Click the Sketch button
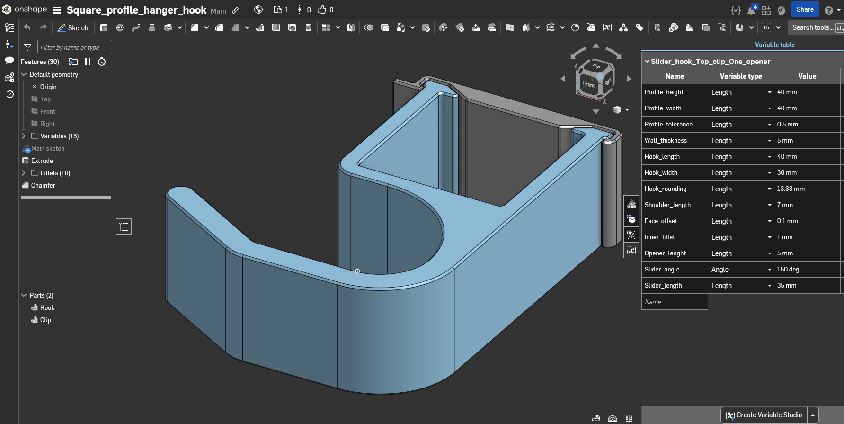The height and width of the screenshot is (424, 844). coord(73,27)
